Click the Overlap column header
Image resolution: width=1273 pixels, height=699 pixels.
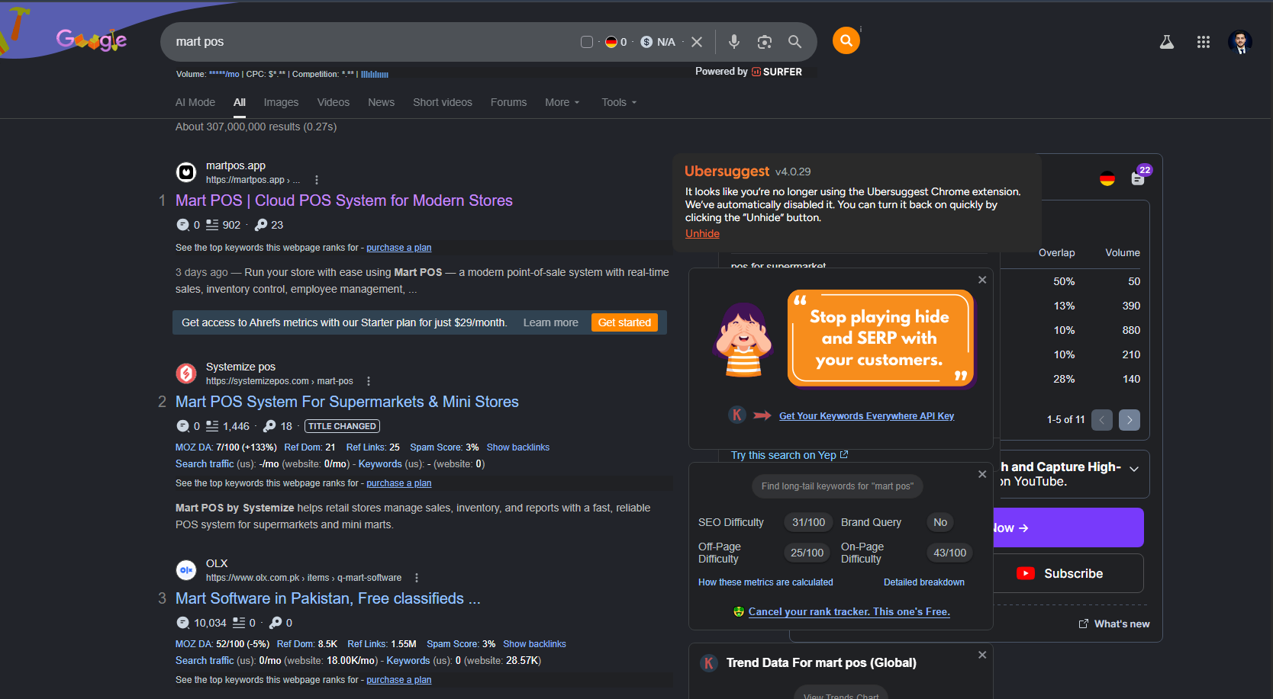tap(1056, 253)
